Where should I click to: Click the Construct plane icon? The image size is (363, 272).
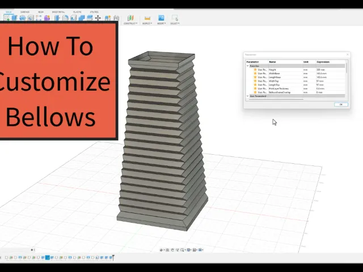130,18
